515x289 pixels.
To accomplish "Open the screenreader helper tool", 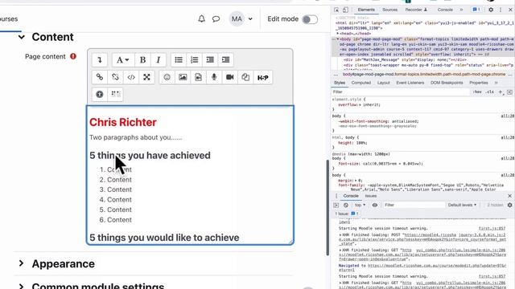I will coord(115,95).
